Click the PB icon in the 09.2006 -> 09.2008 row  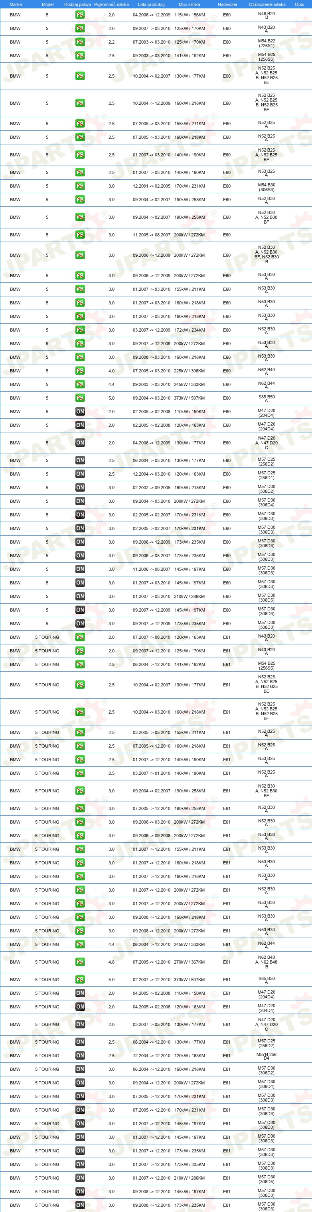80,836
